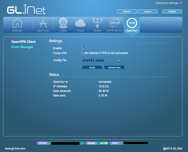
Task: Toggle the Enable checkbox
Action: [83, 48]
